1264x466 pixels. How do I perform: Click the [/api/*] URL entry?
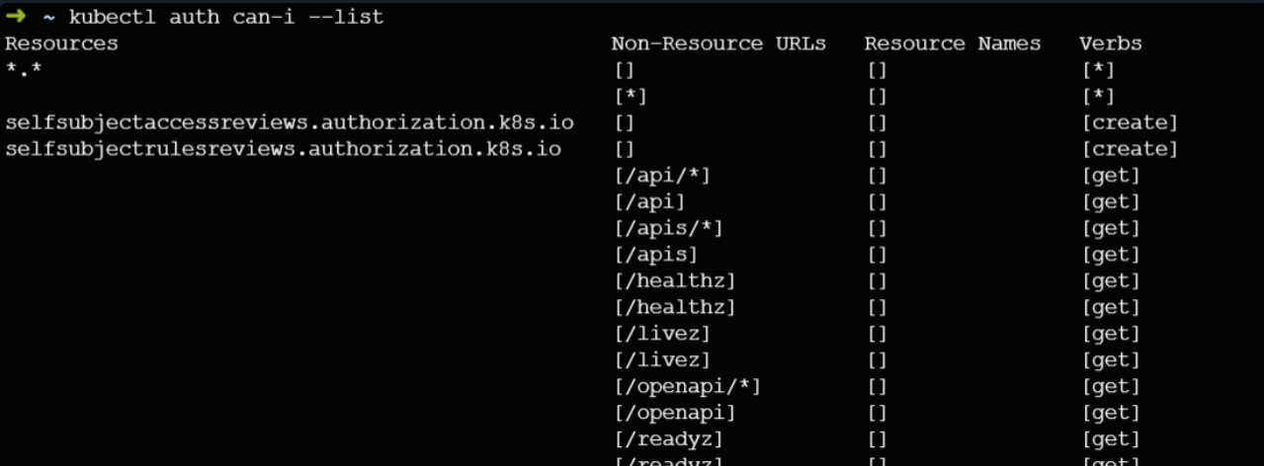[x=661, y=176]
